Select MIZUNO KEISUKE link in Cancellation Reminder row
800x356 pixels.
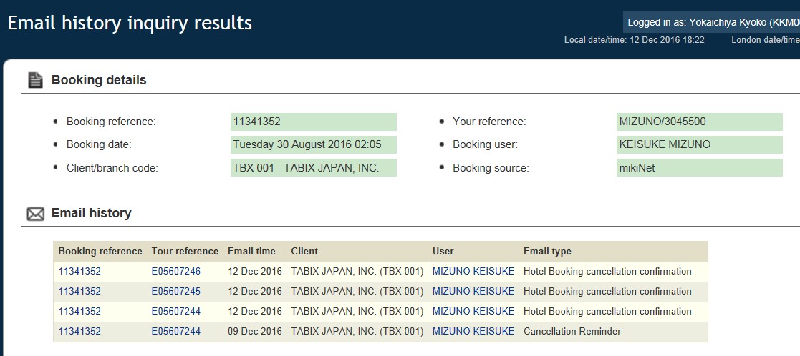pyautogui.click(x=473, y=332)
